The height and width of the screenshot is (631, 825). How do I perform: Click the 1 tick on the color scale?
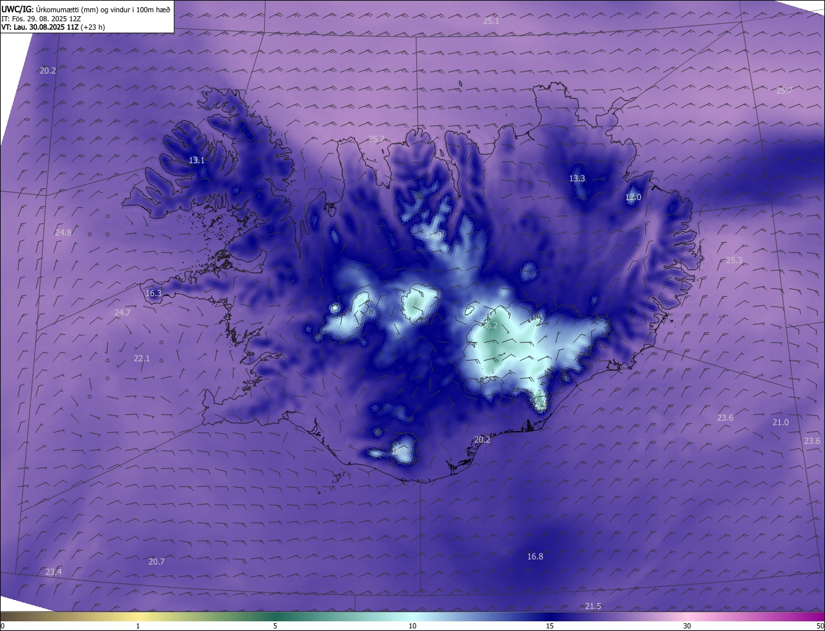click(x=138, y=626)
